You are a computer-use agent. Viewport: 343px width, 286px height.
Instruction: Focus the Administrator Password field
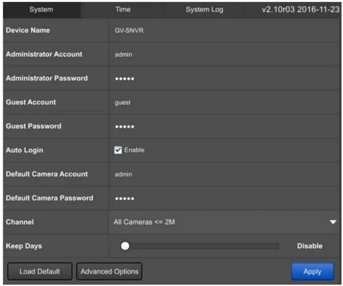pyautogui.click(x=224, y=78)
